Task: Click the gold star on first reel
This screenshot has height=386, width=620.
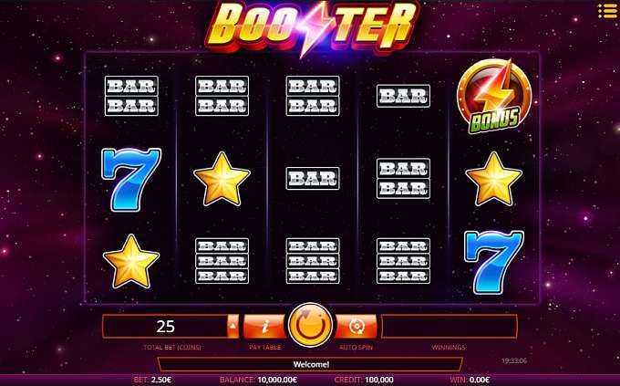Action: click(x=131, y=262)
